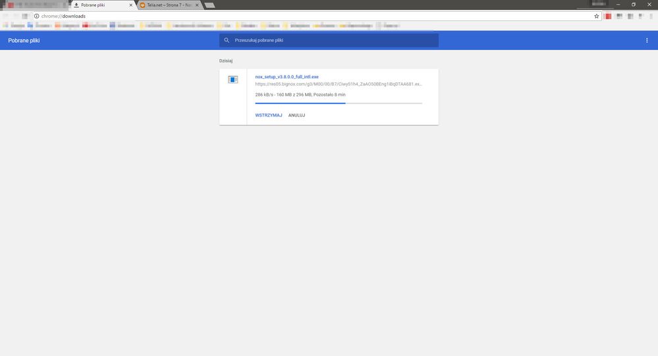
Task: Restore down the browser window
Action: point(634,5)
